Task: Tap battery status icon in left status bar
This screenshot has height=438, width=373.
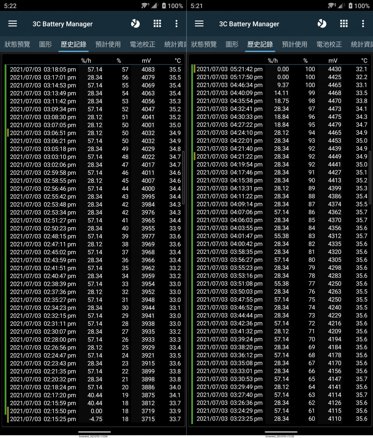Action: (164, 6)
